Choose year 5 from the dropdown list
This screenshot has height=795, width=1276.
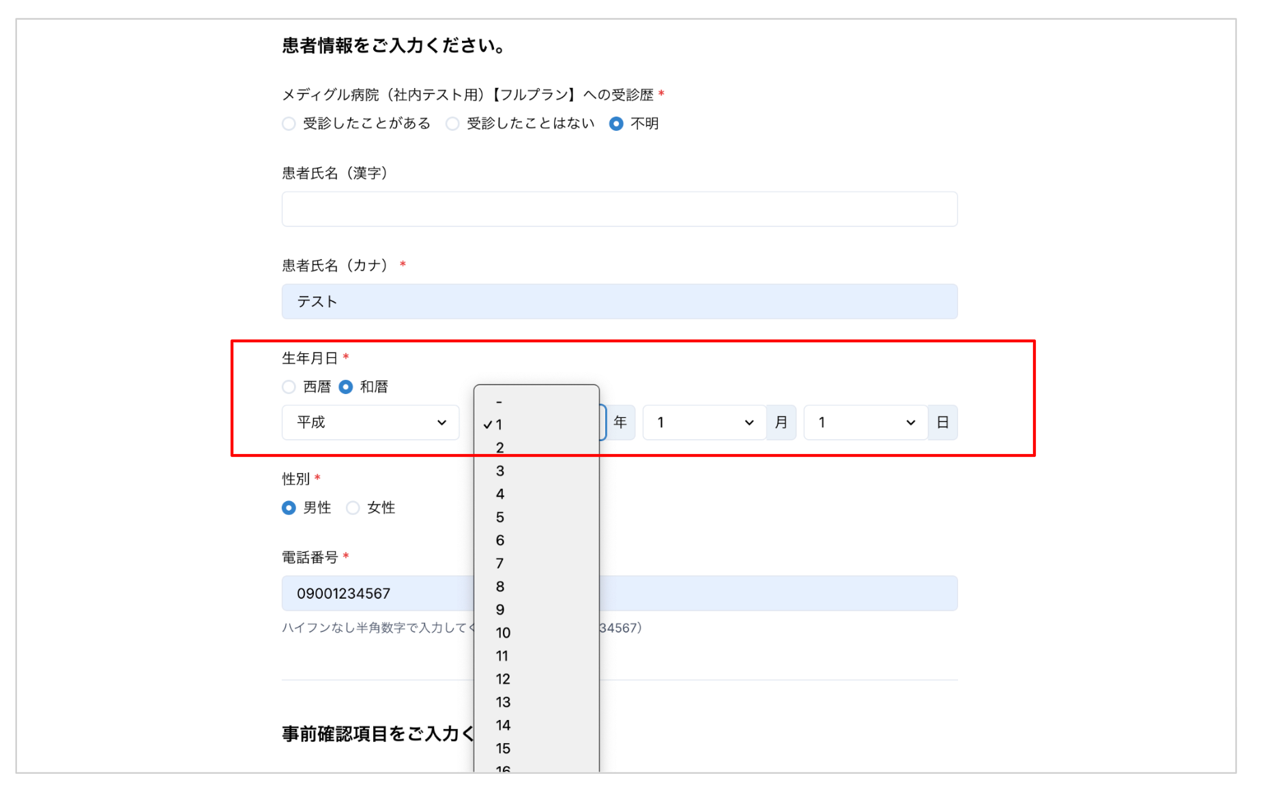click(500, 517)
